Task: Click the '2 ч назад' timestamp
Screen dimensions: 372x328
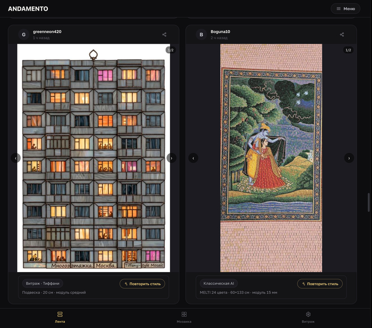Action: 219,38
